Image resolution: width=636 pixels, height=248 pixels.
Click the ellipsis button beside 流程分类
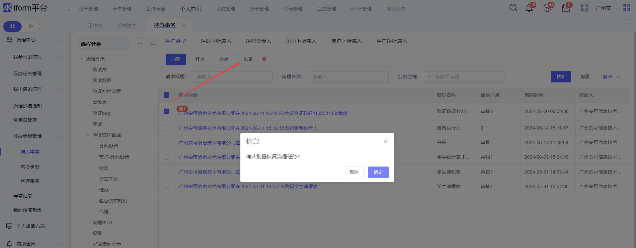point(140,44)
